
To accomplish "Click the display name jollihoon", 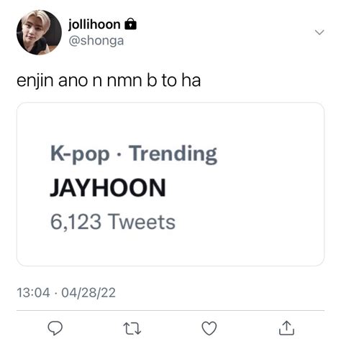I will pos(94,24).
